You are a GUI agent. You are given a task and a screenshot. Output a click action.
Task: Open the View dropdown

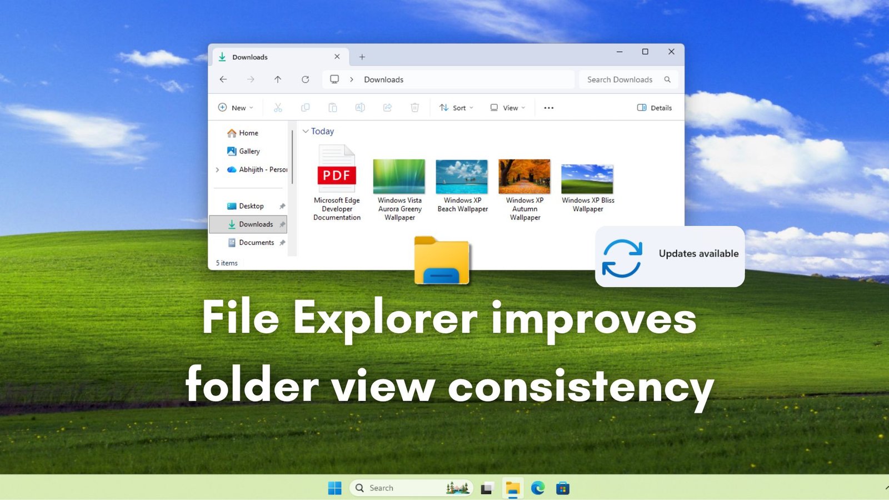click(x=507, y=107)
